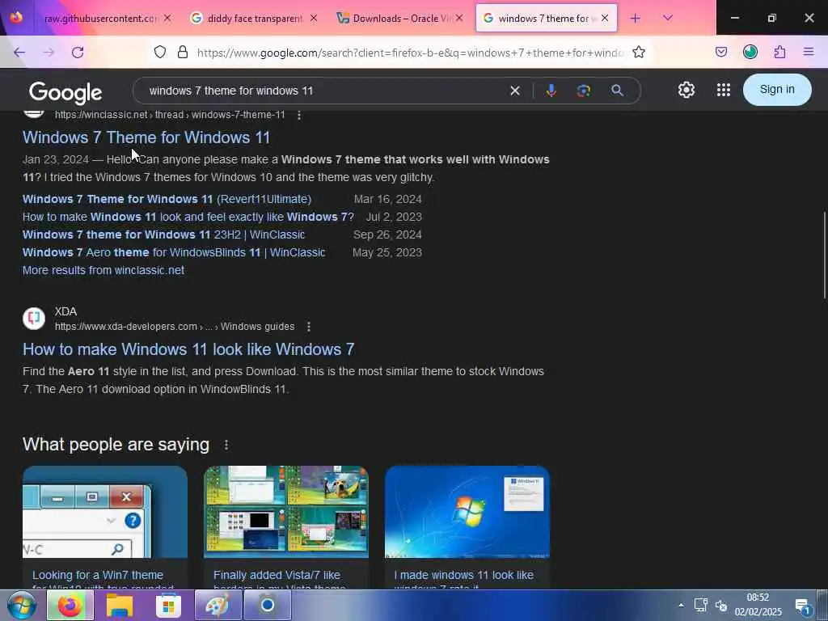Viewport: 828px width, 621px height.
Task: Open Firefox from the taskbar
Action: [70, 605]
